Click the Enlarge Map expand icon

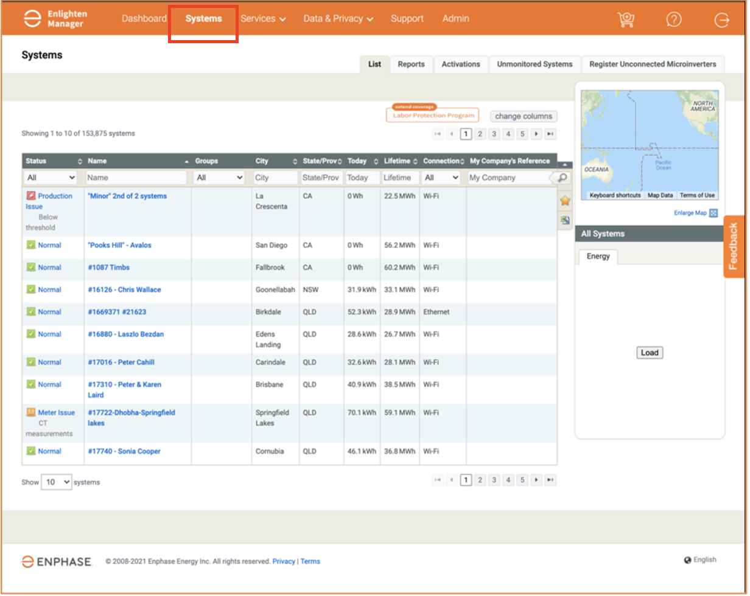[713, 213]
